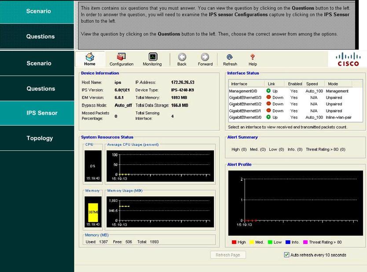Click the green Up icon for Management0/0

(x=268, y=91)
